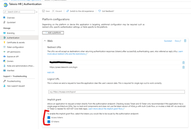Viewport: 191px width, 129px height.
Task: Open the Docs link
Action: click(x=178, y=41)
